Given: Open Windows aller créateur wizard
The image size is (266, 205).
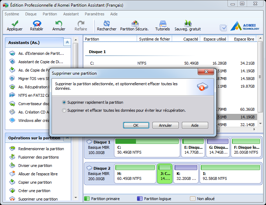Looking at the screenshot, I should 29,120.
